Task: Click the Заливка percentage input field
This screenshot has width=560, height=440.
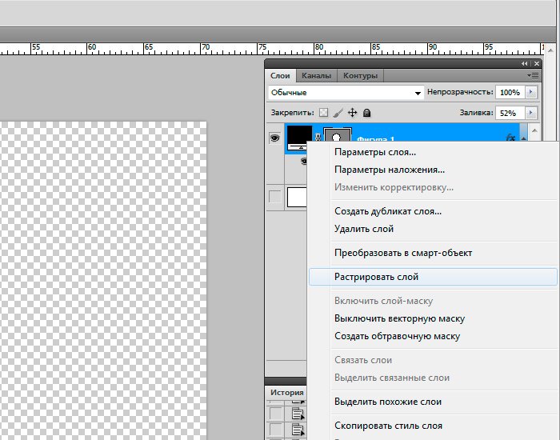Action: pyautogui.click(x=508, y=114)
